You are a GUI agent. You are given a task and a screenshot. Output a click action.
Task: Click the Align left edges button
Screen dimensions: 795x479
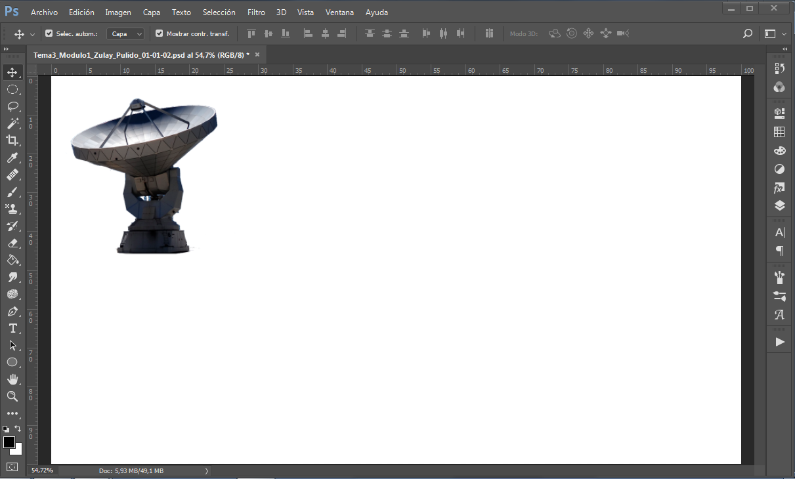pyautogui.click(x=308, y=33)
